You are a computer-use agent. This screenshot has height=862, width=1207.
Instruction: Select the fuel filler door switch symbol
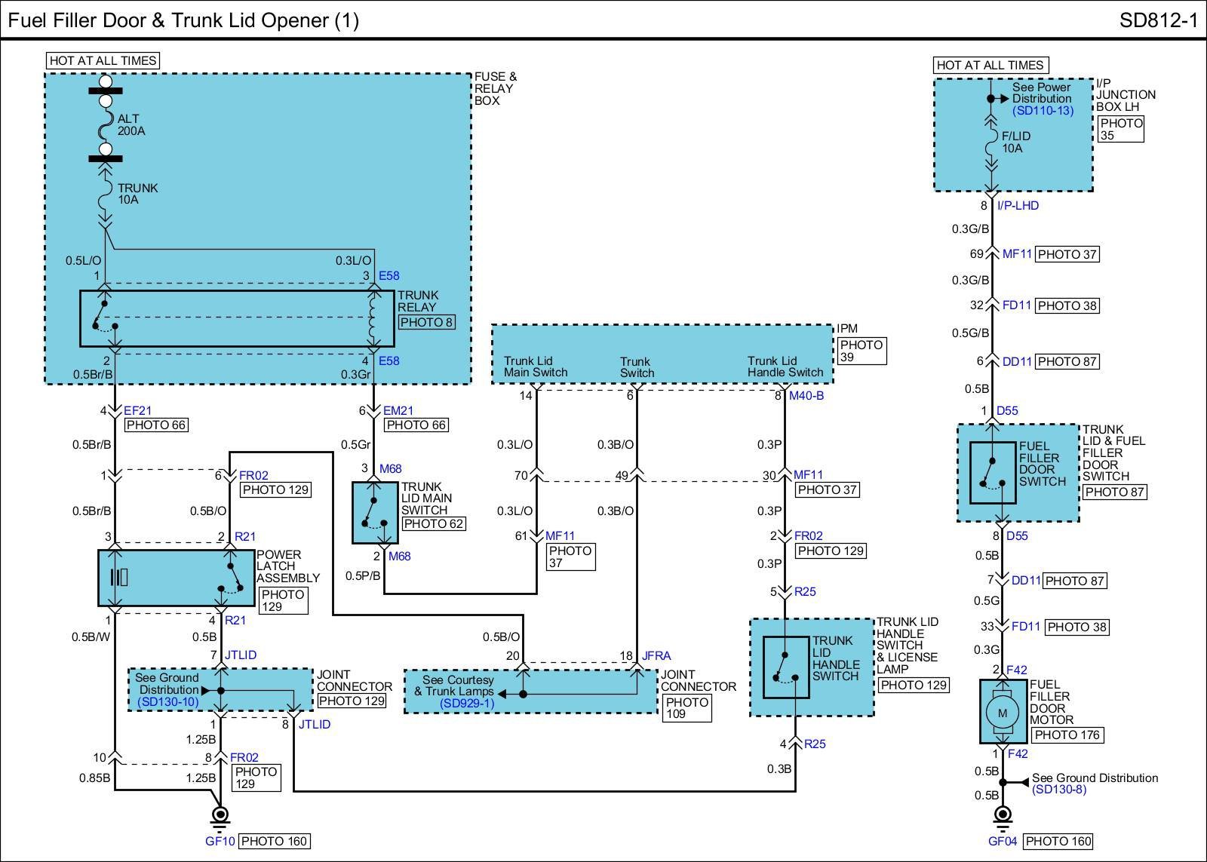coord(992,472)
